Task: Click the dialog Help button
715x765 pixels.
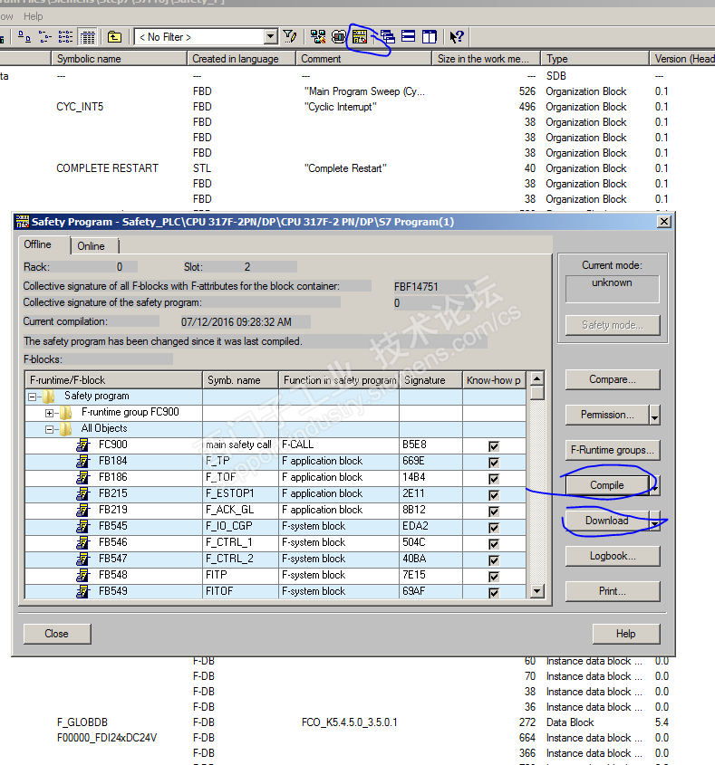Action: [x=626, y=634]
